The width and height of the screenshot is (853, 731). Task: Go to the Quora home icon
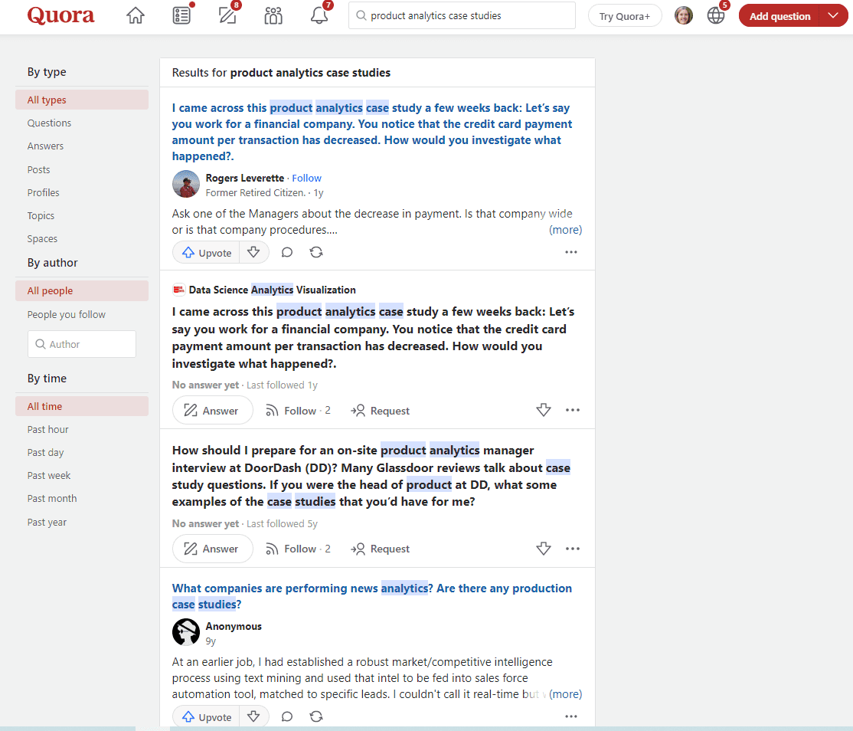coord(136,15)
